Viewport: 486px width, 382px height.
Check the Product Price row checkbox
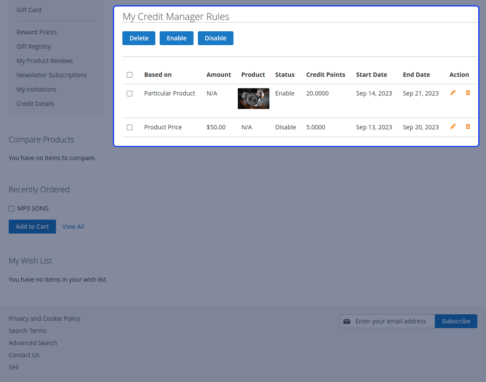(x=130, y=127)
